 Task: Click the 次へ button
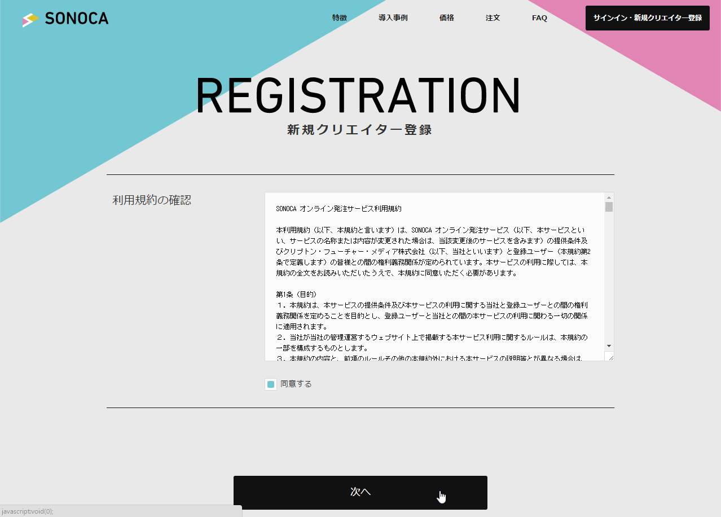click(360, 492)
